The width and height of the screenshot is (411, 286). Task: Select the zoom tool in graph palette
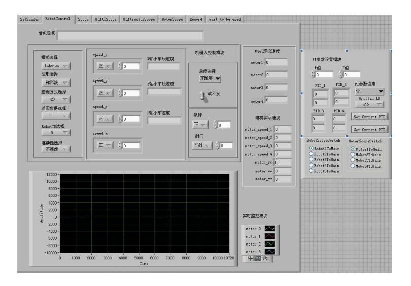point(258,258)
